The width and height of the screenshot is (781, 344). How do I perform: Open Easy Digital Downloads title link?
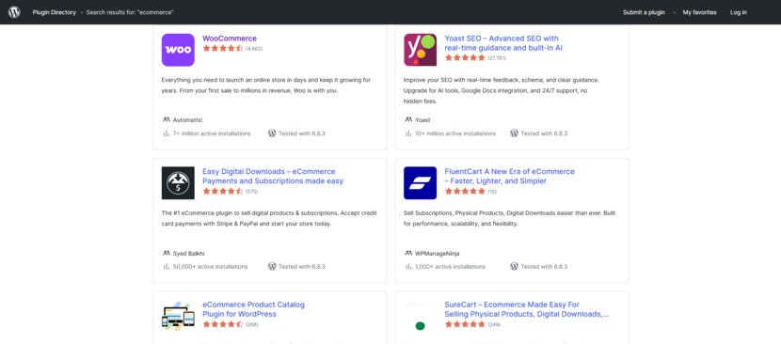pyautogui.click(x=273, y=177)
